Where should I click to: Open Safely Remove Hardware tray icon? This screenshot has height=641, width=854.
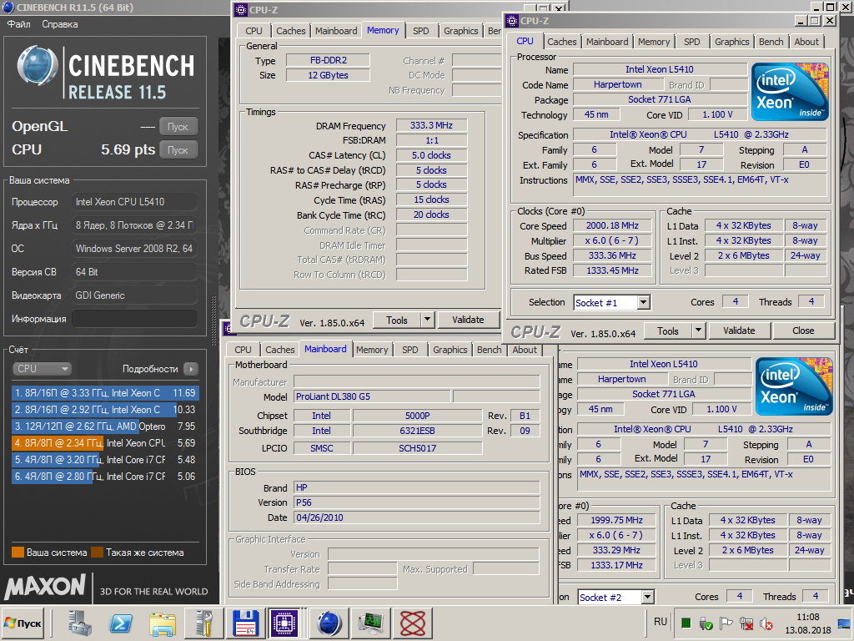(x=706, y=623)
